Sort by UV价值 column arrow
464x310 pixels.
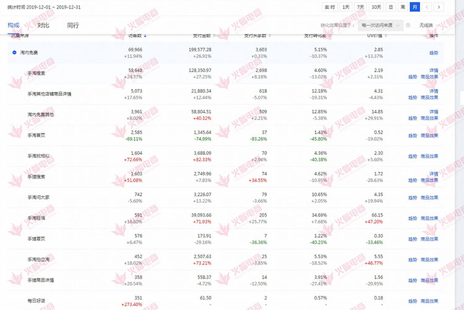pyautogui.click(x=385, y=36)
